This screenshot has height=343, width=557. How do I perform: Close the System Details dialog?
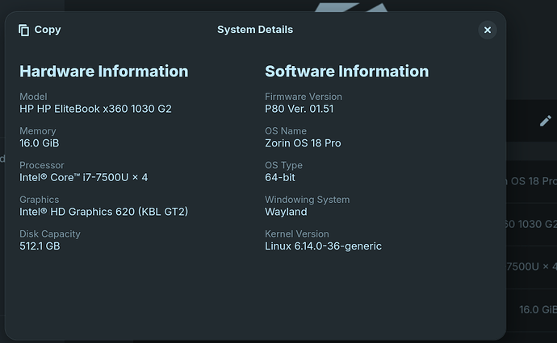tap(487, 30)
